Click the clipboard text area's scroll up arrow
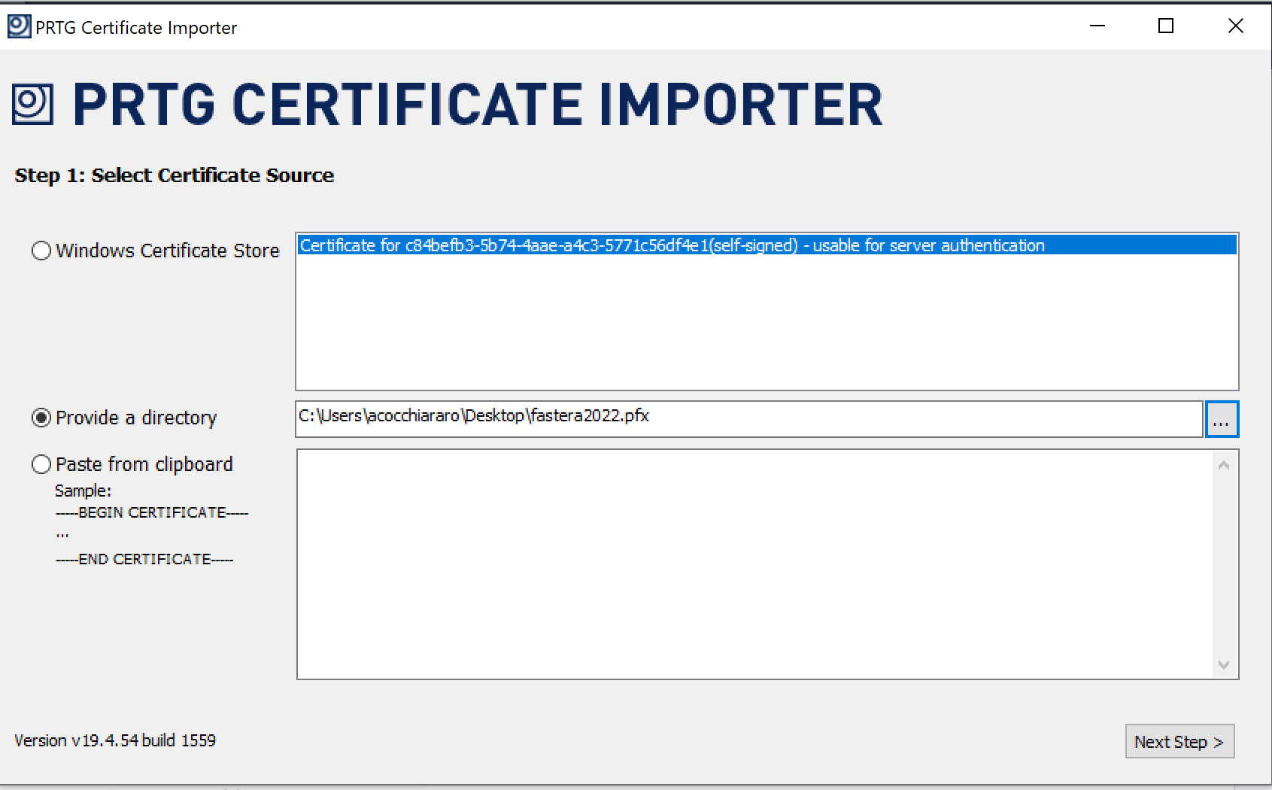The height and width of the screenshot is (790, 1272). 1224,466
